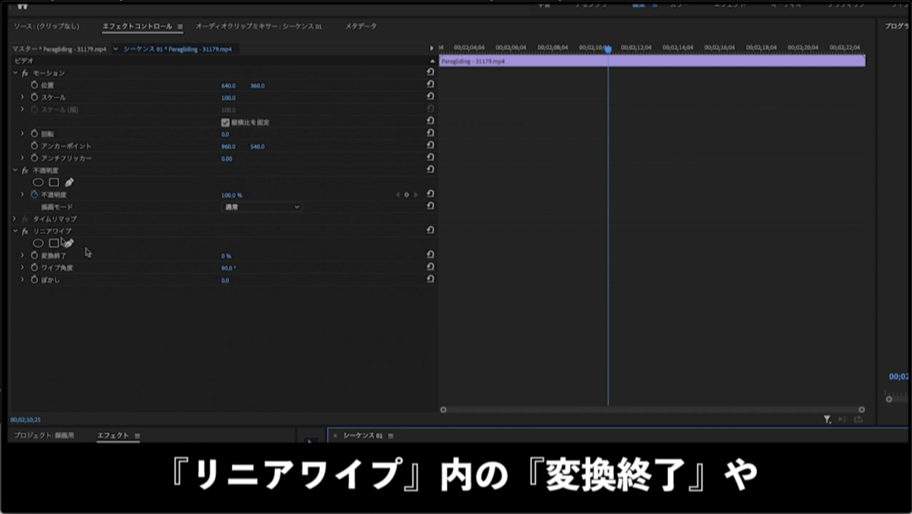The width and height of the screenshot is (912, 514).
Task: Select the ellipse mask tool under 不透明度
Action: (38, 182)
